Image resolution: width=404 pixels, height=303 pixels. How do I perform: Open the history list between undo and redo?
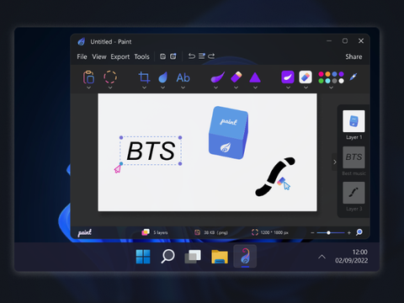[202, 56]
